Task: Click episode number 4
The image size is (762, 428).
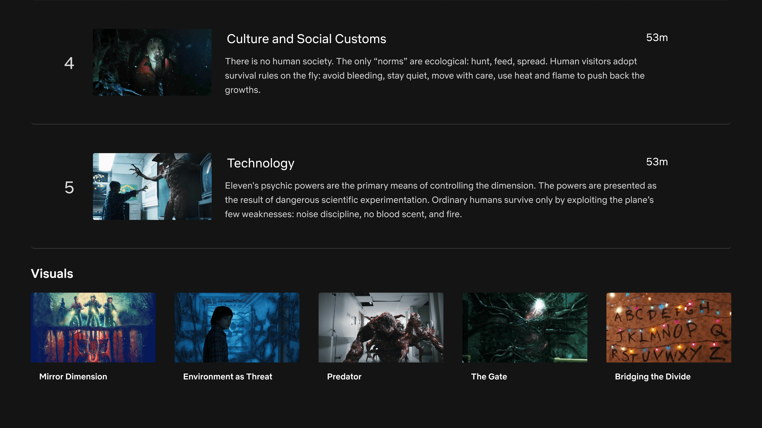Action: [x=69, y=63]
